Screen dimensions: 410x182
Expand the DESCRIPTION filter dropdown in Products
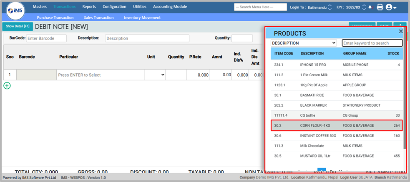(304, 43)
